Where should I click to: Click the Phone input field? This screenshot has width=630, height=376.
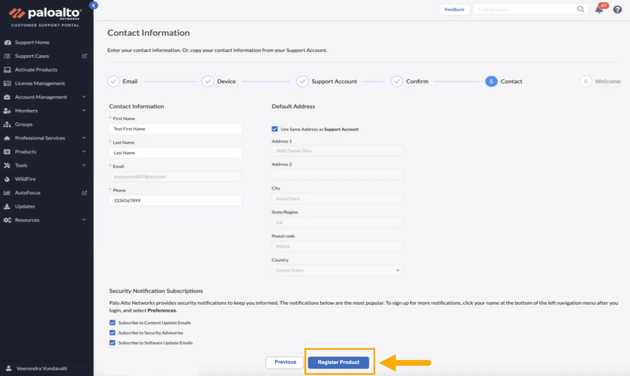click(175, 201)
